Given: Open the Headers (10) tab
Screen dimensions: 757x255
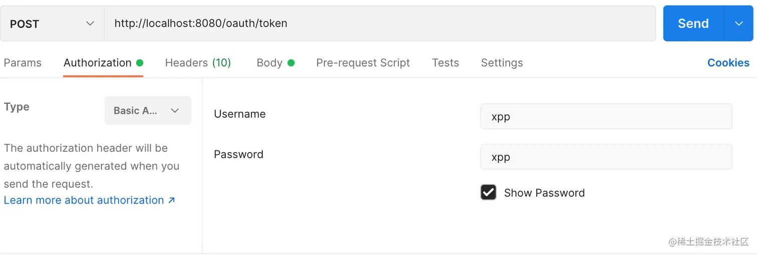Looking at the screenshot, I should (198, 63).
